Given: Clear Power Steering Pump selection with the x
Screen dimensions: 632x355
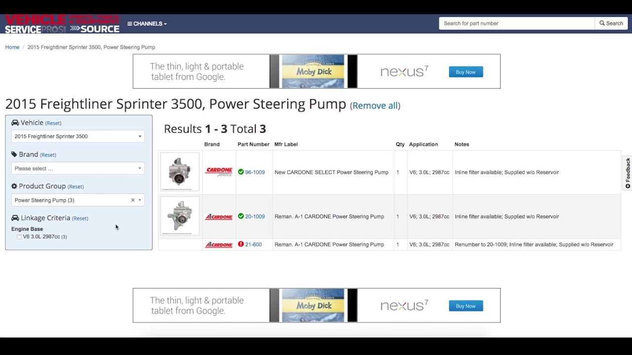Looking at the screenshot, I should pos(133,200).
